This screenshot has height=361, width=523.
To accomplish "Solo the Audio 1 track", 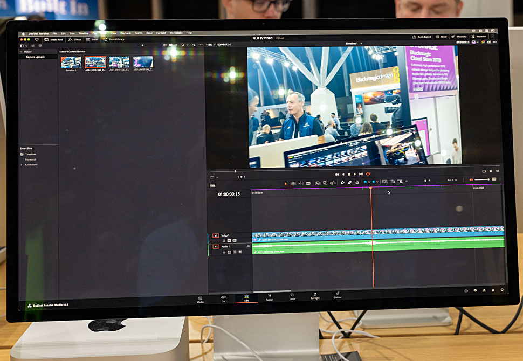I will tap(235, 252).
